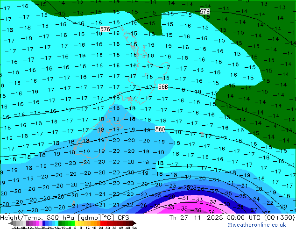Viewport: 296px width, 229px height.
Task: Click the 568 contour label
Action: click(x=163, y=87)
